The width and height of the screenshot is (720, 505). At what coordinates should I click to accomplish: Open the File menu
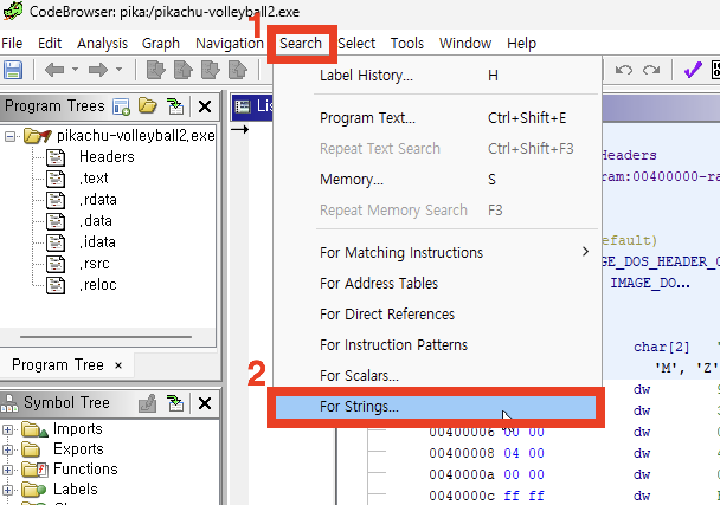12,43
